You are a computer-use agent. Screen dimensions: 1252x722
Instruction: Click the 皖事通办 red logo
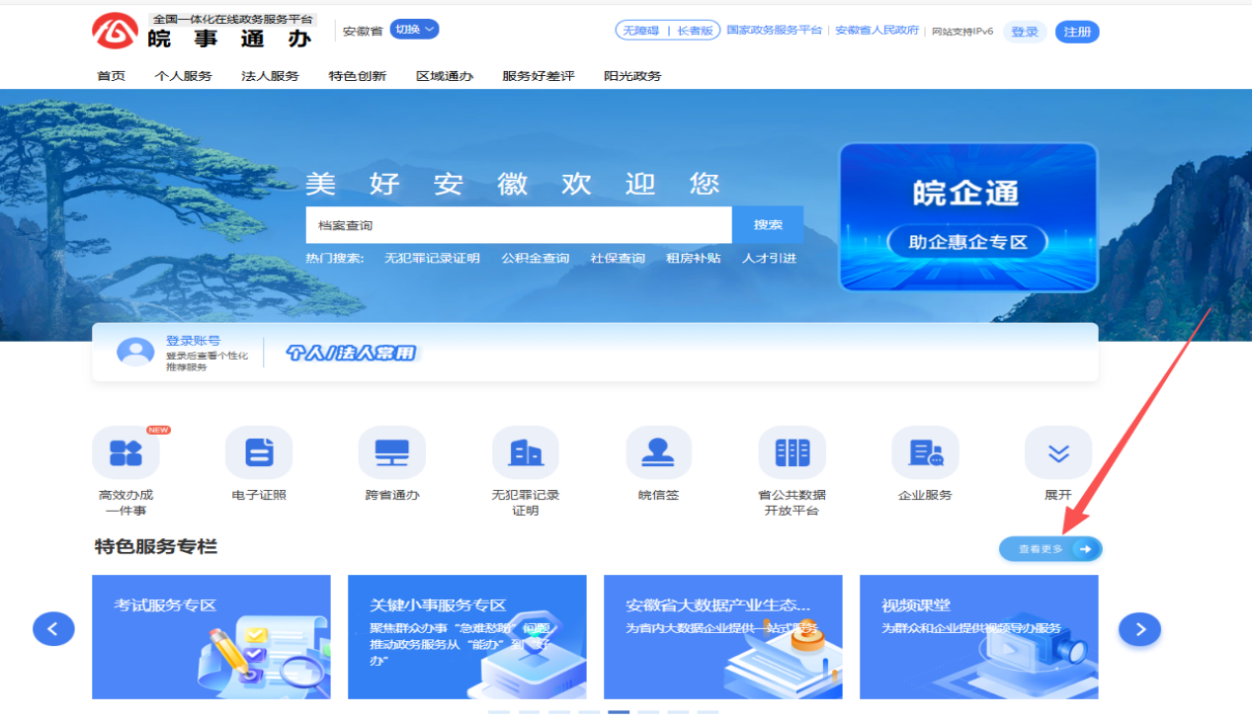point(115,31)
